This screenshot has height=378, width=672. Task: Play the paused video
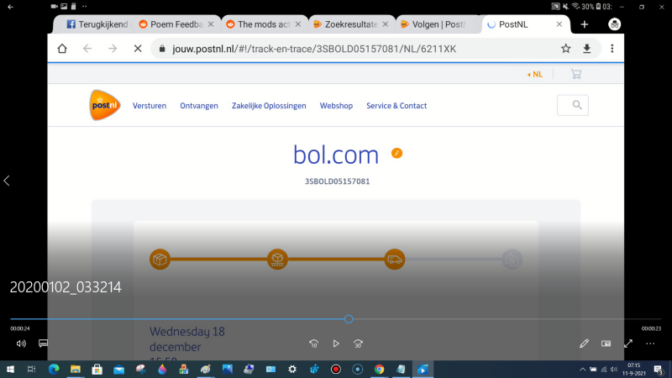point(336,344)
